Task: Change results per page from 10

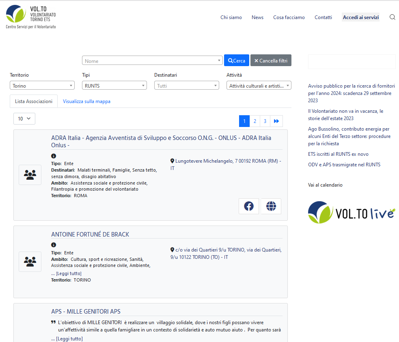Action: (x=24, y=118)
